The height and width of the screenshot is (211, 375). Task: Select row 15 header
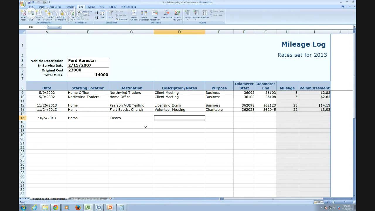click(22, 118)
